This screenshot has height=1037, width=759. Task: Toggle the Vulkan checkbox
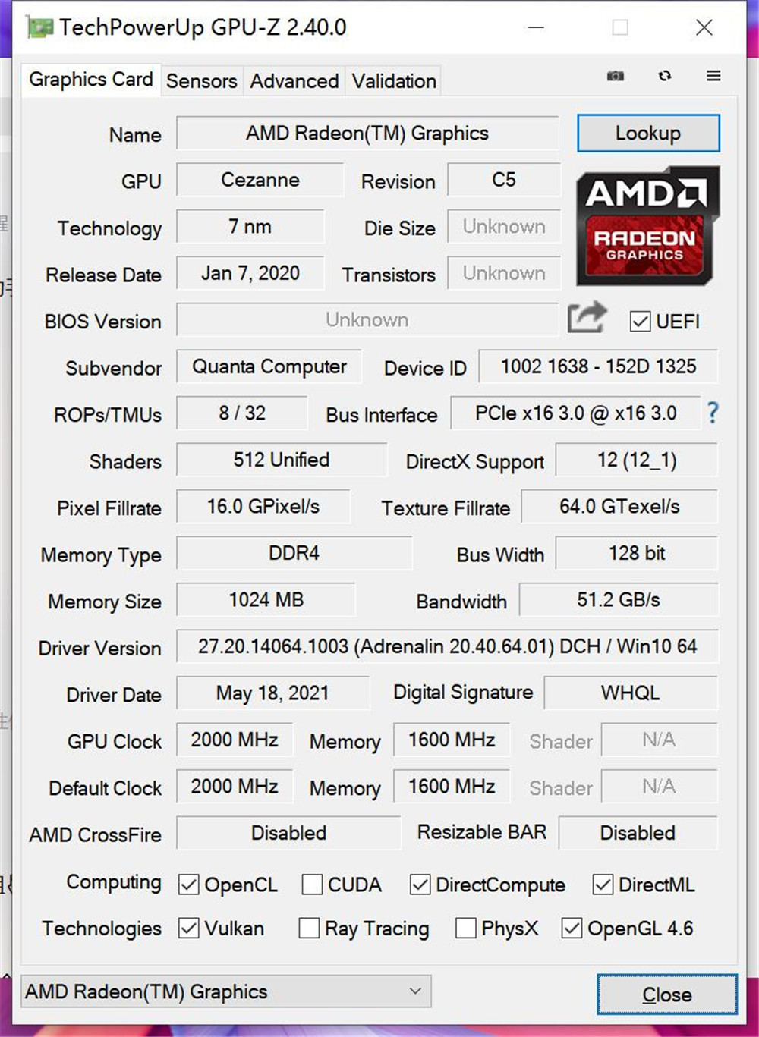coord(188,929)
